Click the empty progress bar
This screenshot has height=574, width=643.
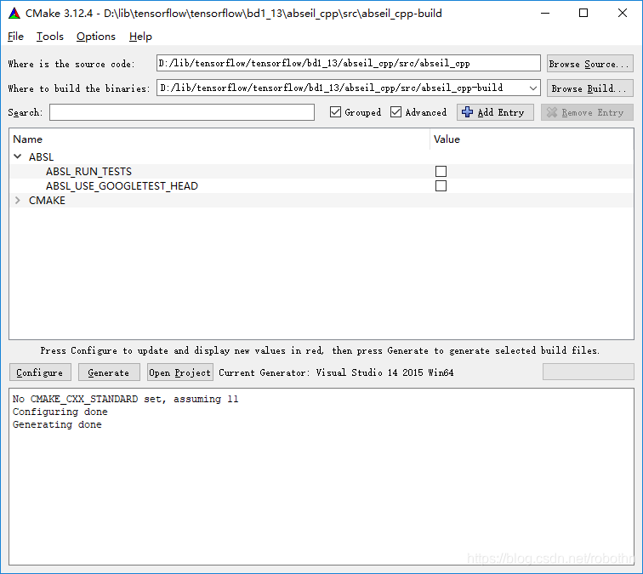click(x=588, y=372)
